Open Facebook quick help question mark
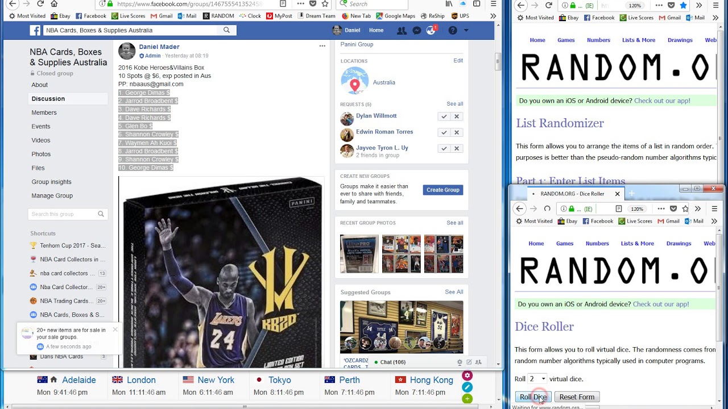The width and height of the screenshot is (728, 409). (453, 31)
